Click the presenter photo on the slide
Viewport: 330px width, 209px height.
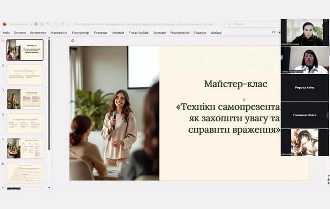tap(114, 113)
